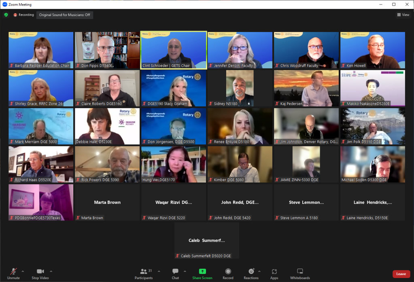Expand the arrow next to Participants

click(x=159, y=271)
